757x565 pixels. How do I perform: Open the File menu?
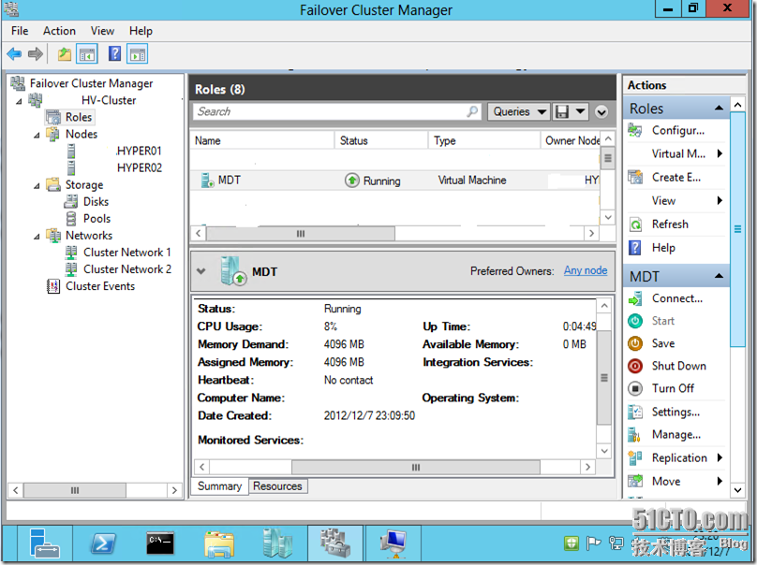(x=20, y=31)
